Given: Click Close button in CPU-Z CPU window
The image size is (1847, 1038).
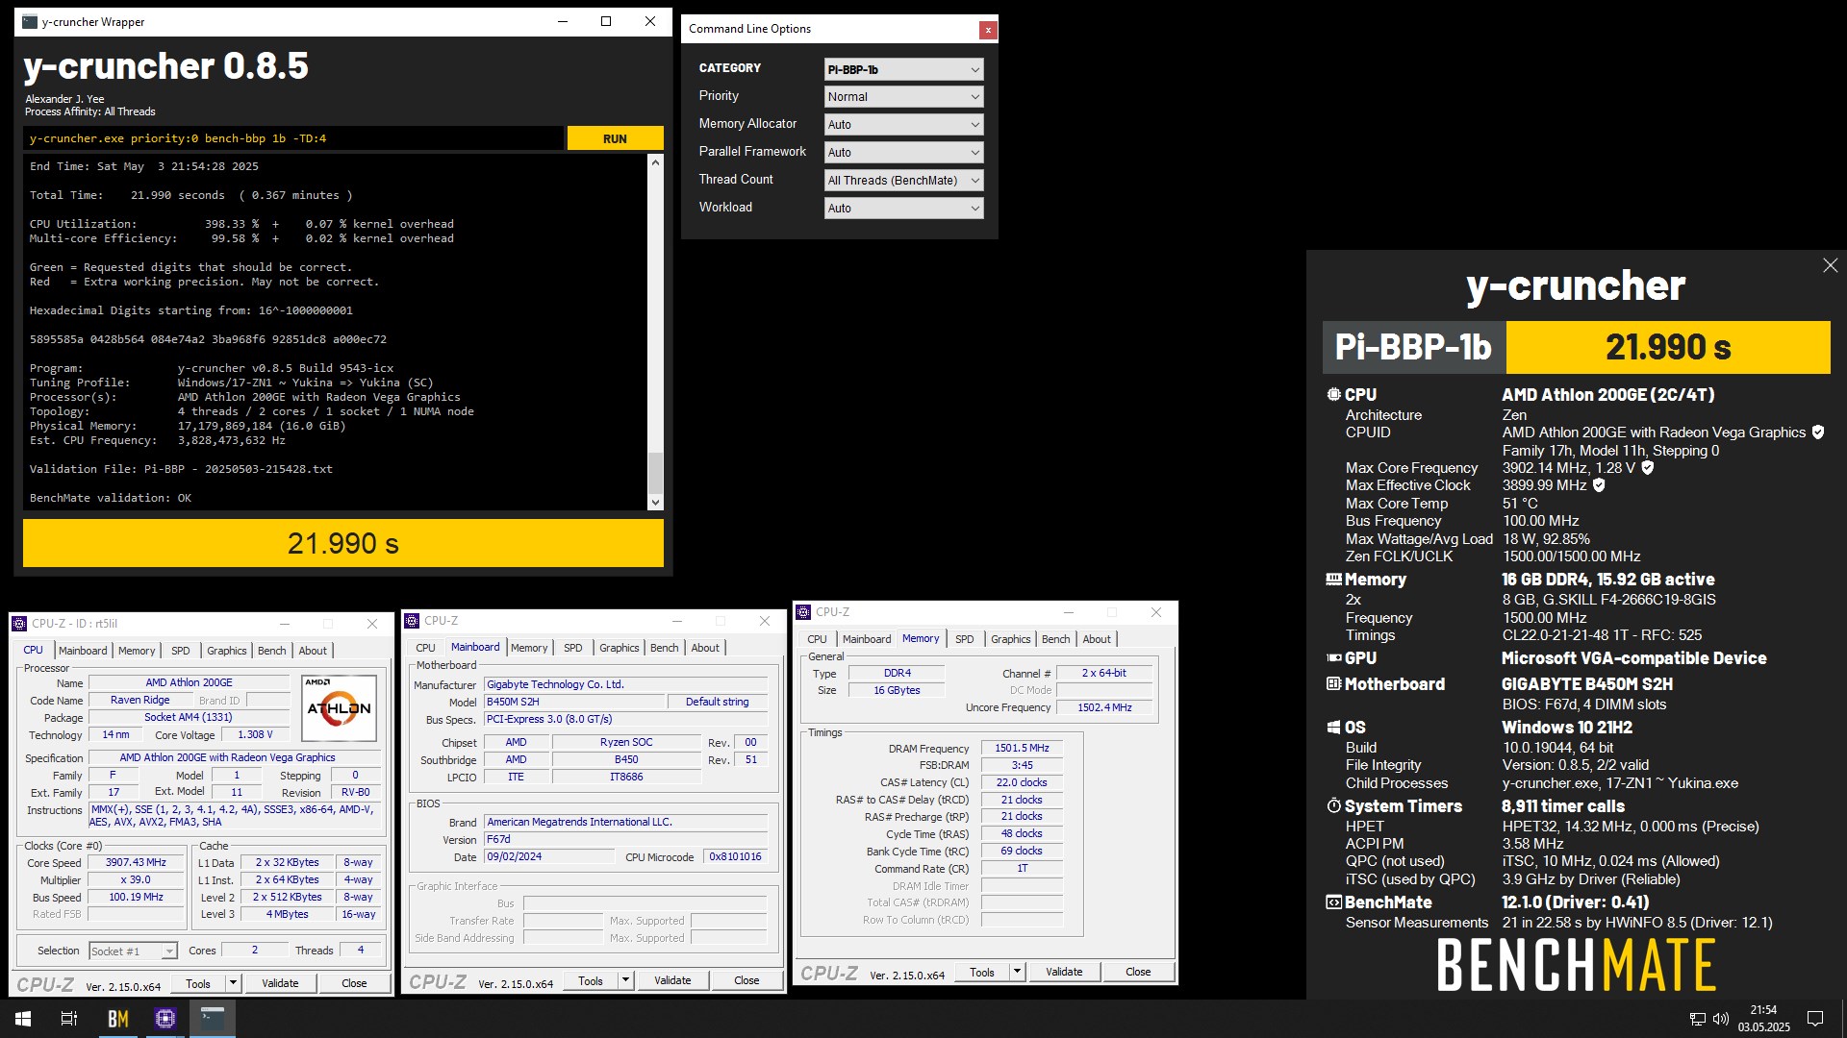Looking at the screenshot, I should click(354, 983).
